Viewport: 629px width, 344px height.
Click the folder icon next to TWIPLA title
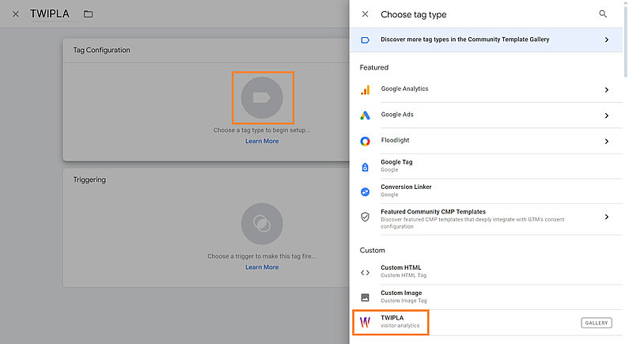(x=88, y=14)
